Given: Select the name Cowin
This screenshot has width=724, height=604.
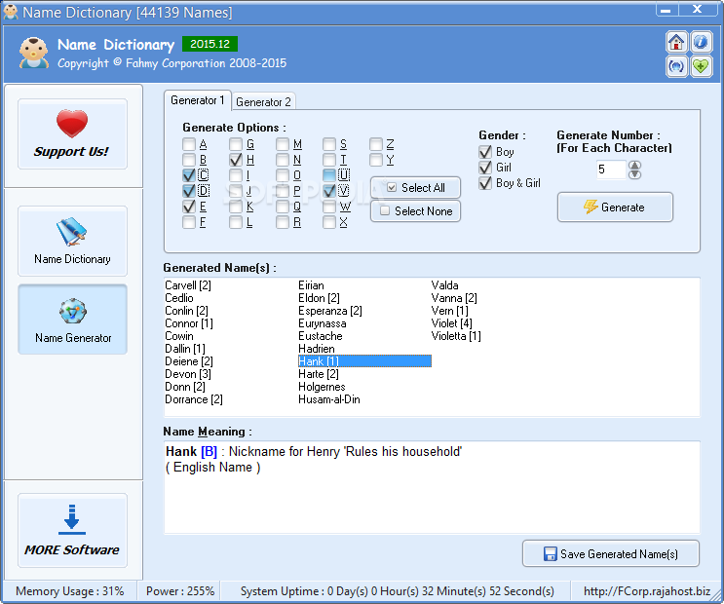Looking at the screenshot, I should [179, 336].
